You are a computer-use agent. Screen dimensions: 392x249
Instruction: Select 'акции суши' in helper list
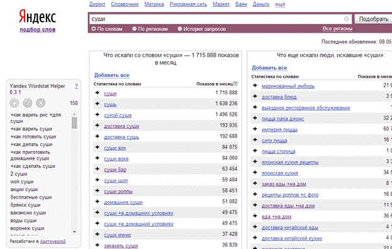click(24, 189)
